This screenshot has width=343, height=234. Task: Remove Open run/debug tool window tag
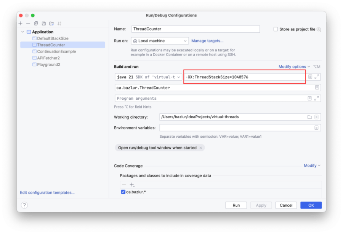[x=200, y=148]
